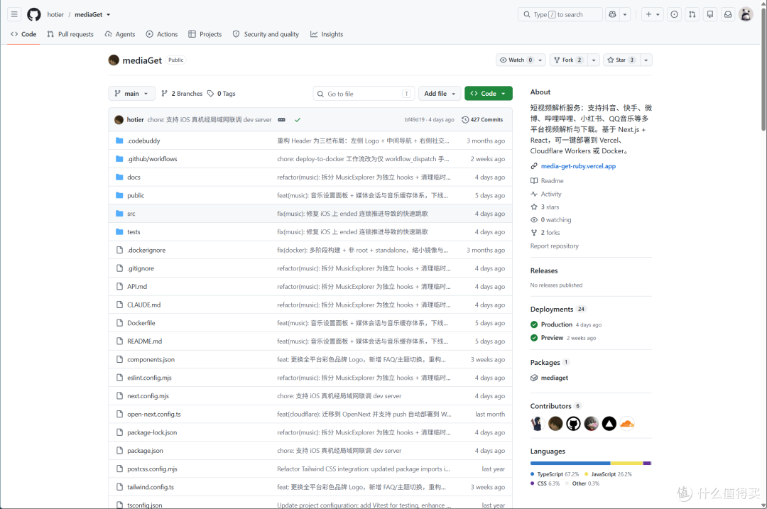The image size is (767, 509).
Task: Open the 0 Tags link
Action: pos(221,94)
